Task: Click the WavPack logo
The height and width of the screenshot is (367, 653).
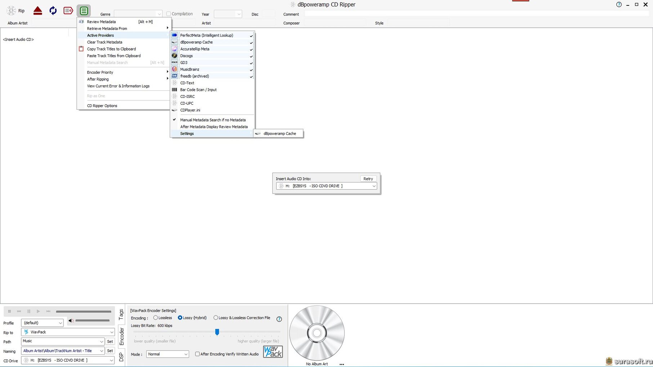Action: tap(273, 352)
